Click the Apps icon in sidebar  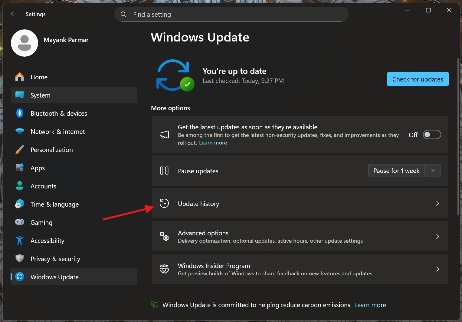[19, 168]
